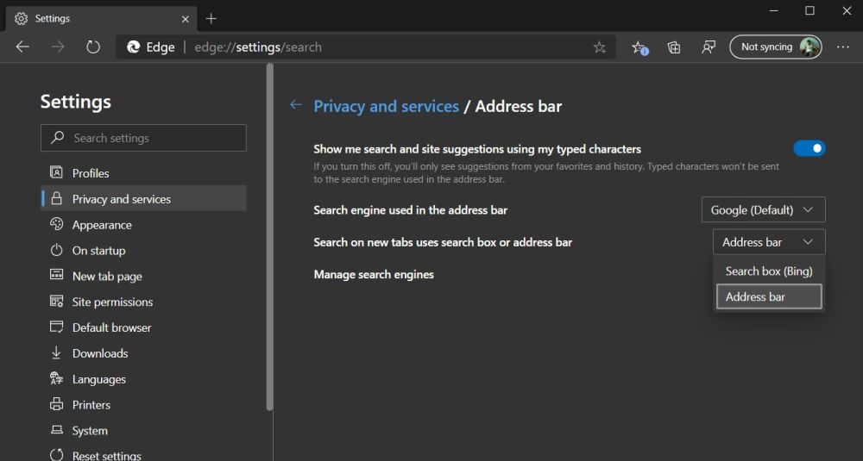Open a new tab with plus button
Screen dimensions: 863x461
(x=211, y=18)
